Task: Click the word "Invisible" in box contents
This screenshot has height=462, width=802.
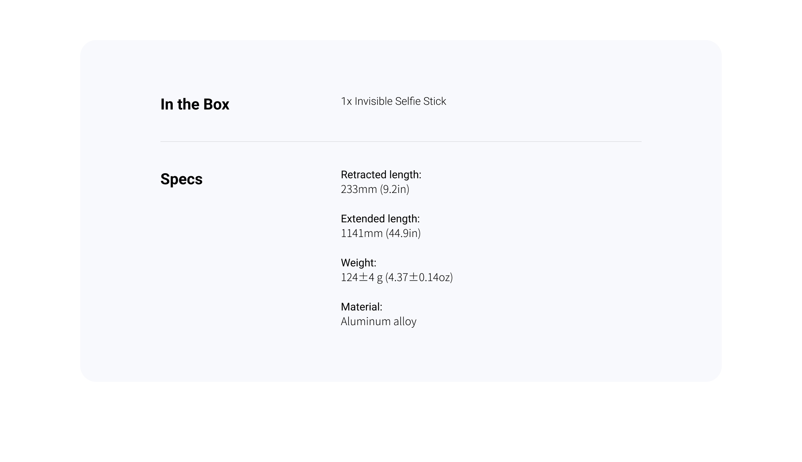Action: (x=373, y=101)
